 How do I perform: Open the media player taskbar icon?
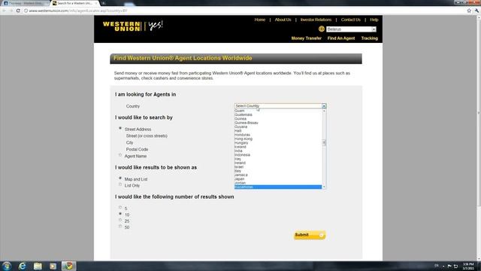click(53, 266)
